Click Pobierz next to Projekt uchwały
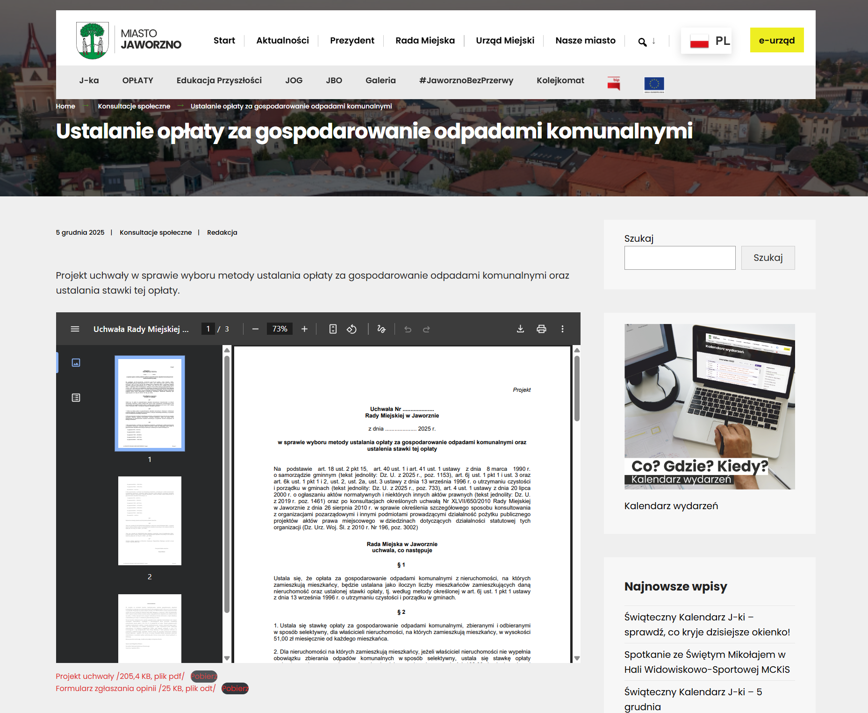868x713 pixels. point(204,676)
